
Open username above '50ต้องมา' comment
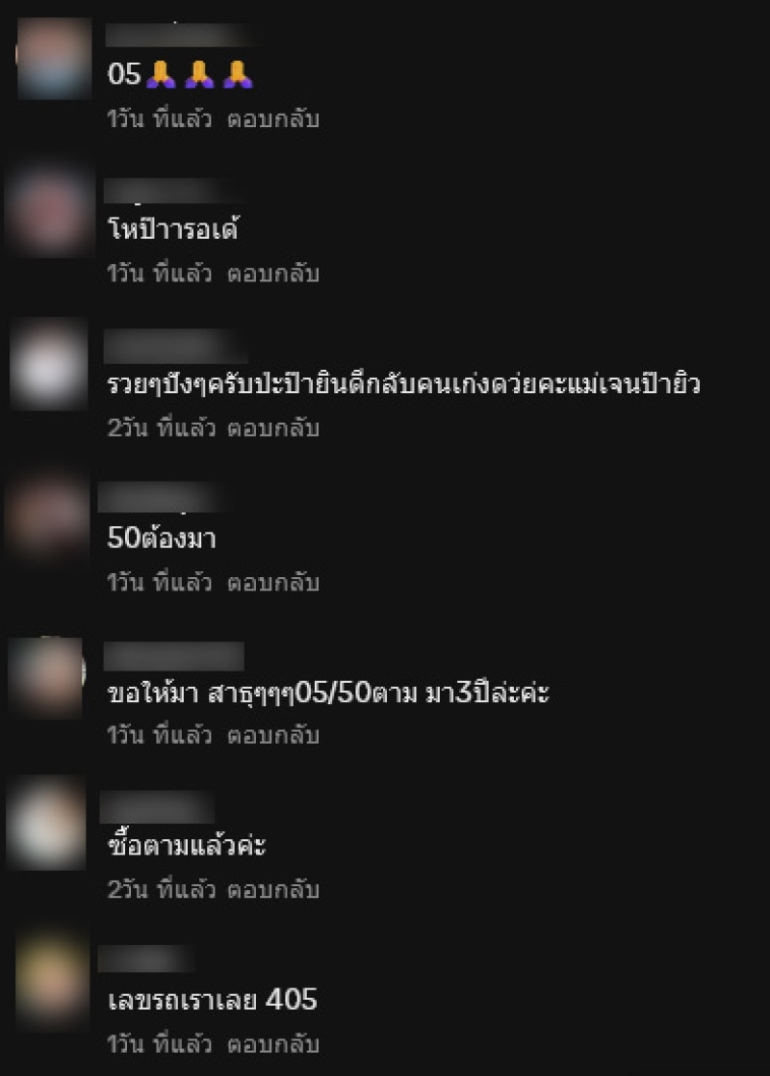coord(162,497)
